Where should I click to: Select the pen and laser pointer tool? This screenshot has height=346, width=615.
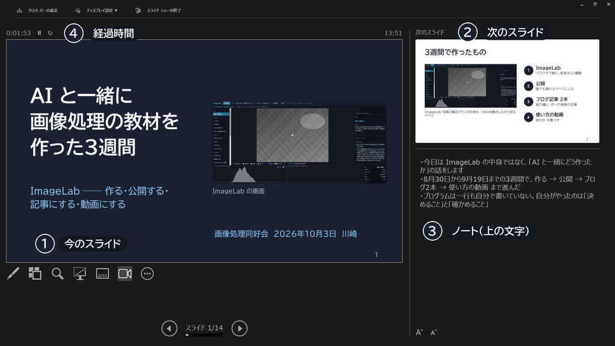[13, 273]
